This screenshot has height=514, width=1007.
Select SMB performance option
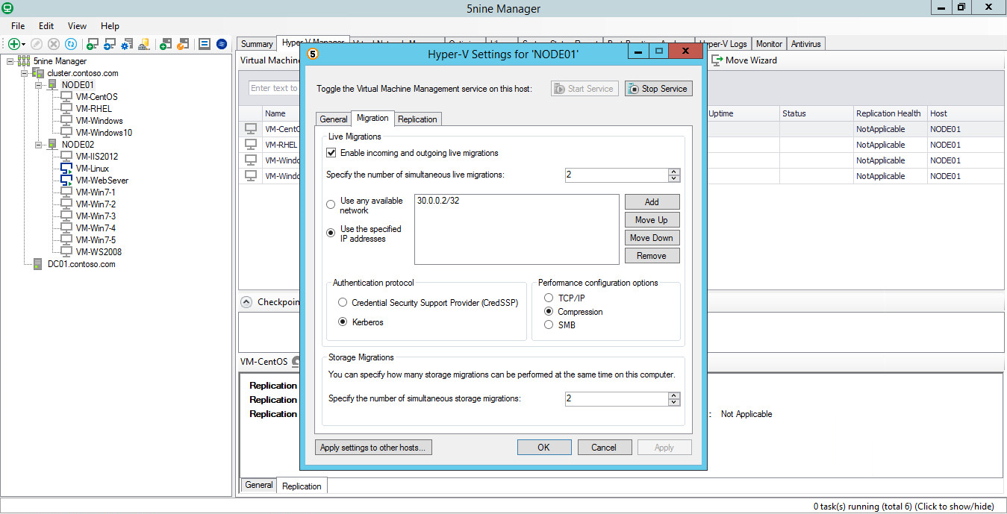[549, 325]
